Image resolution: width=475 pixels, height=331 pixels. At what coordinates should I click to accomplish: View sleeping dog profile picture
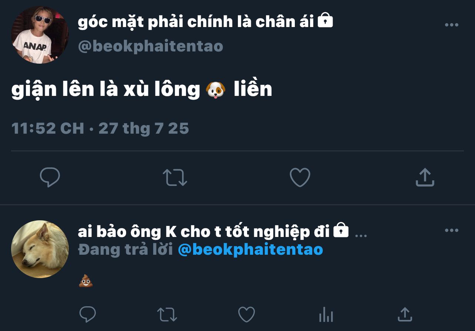pyautogui.click(x=40, y=249)
